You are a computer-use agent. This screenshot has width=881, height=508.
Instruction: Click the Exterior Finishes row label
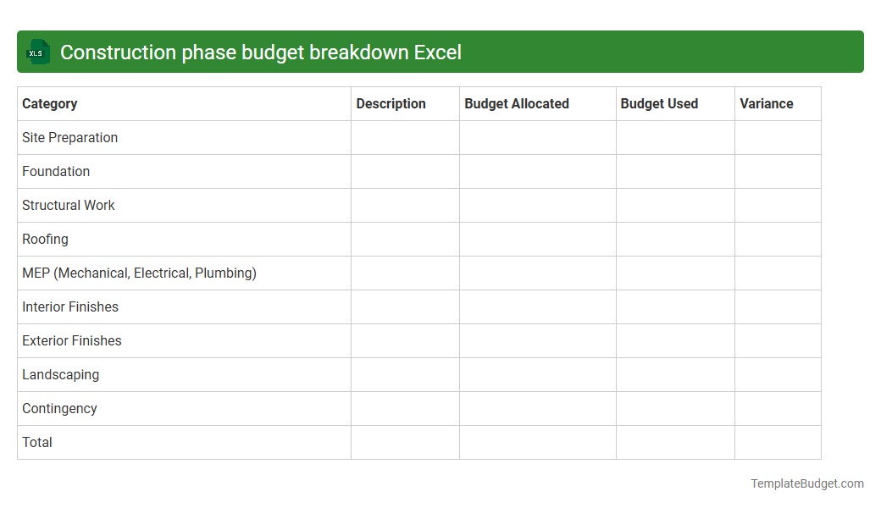click(71, 340)
